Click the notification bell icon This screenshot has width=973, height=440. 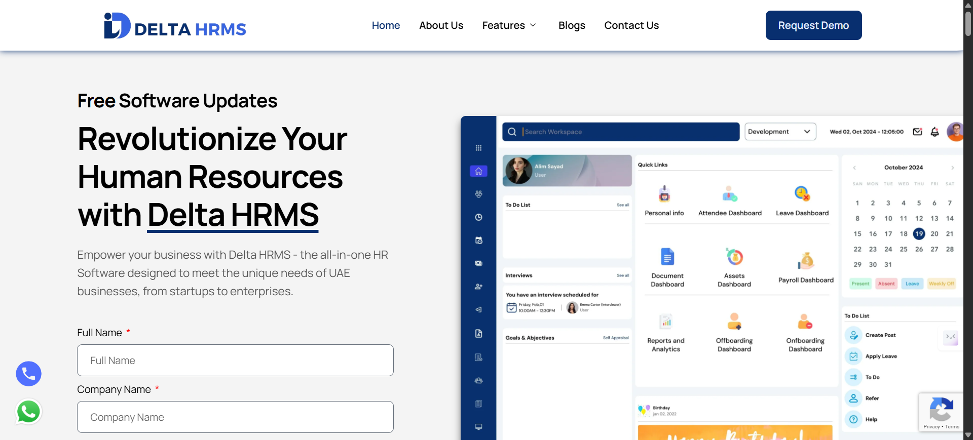point(935,132)
